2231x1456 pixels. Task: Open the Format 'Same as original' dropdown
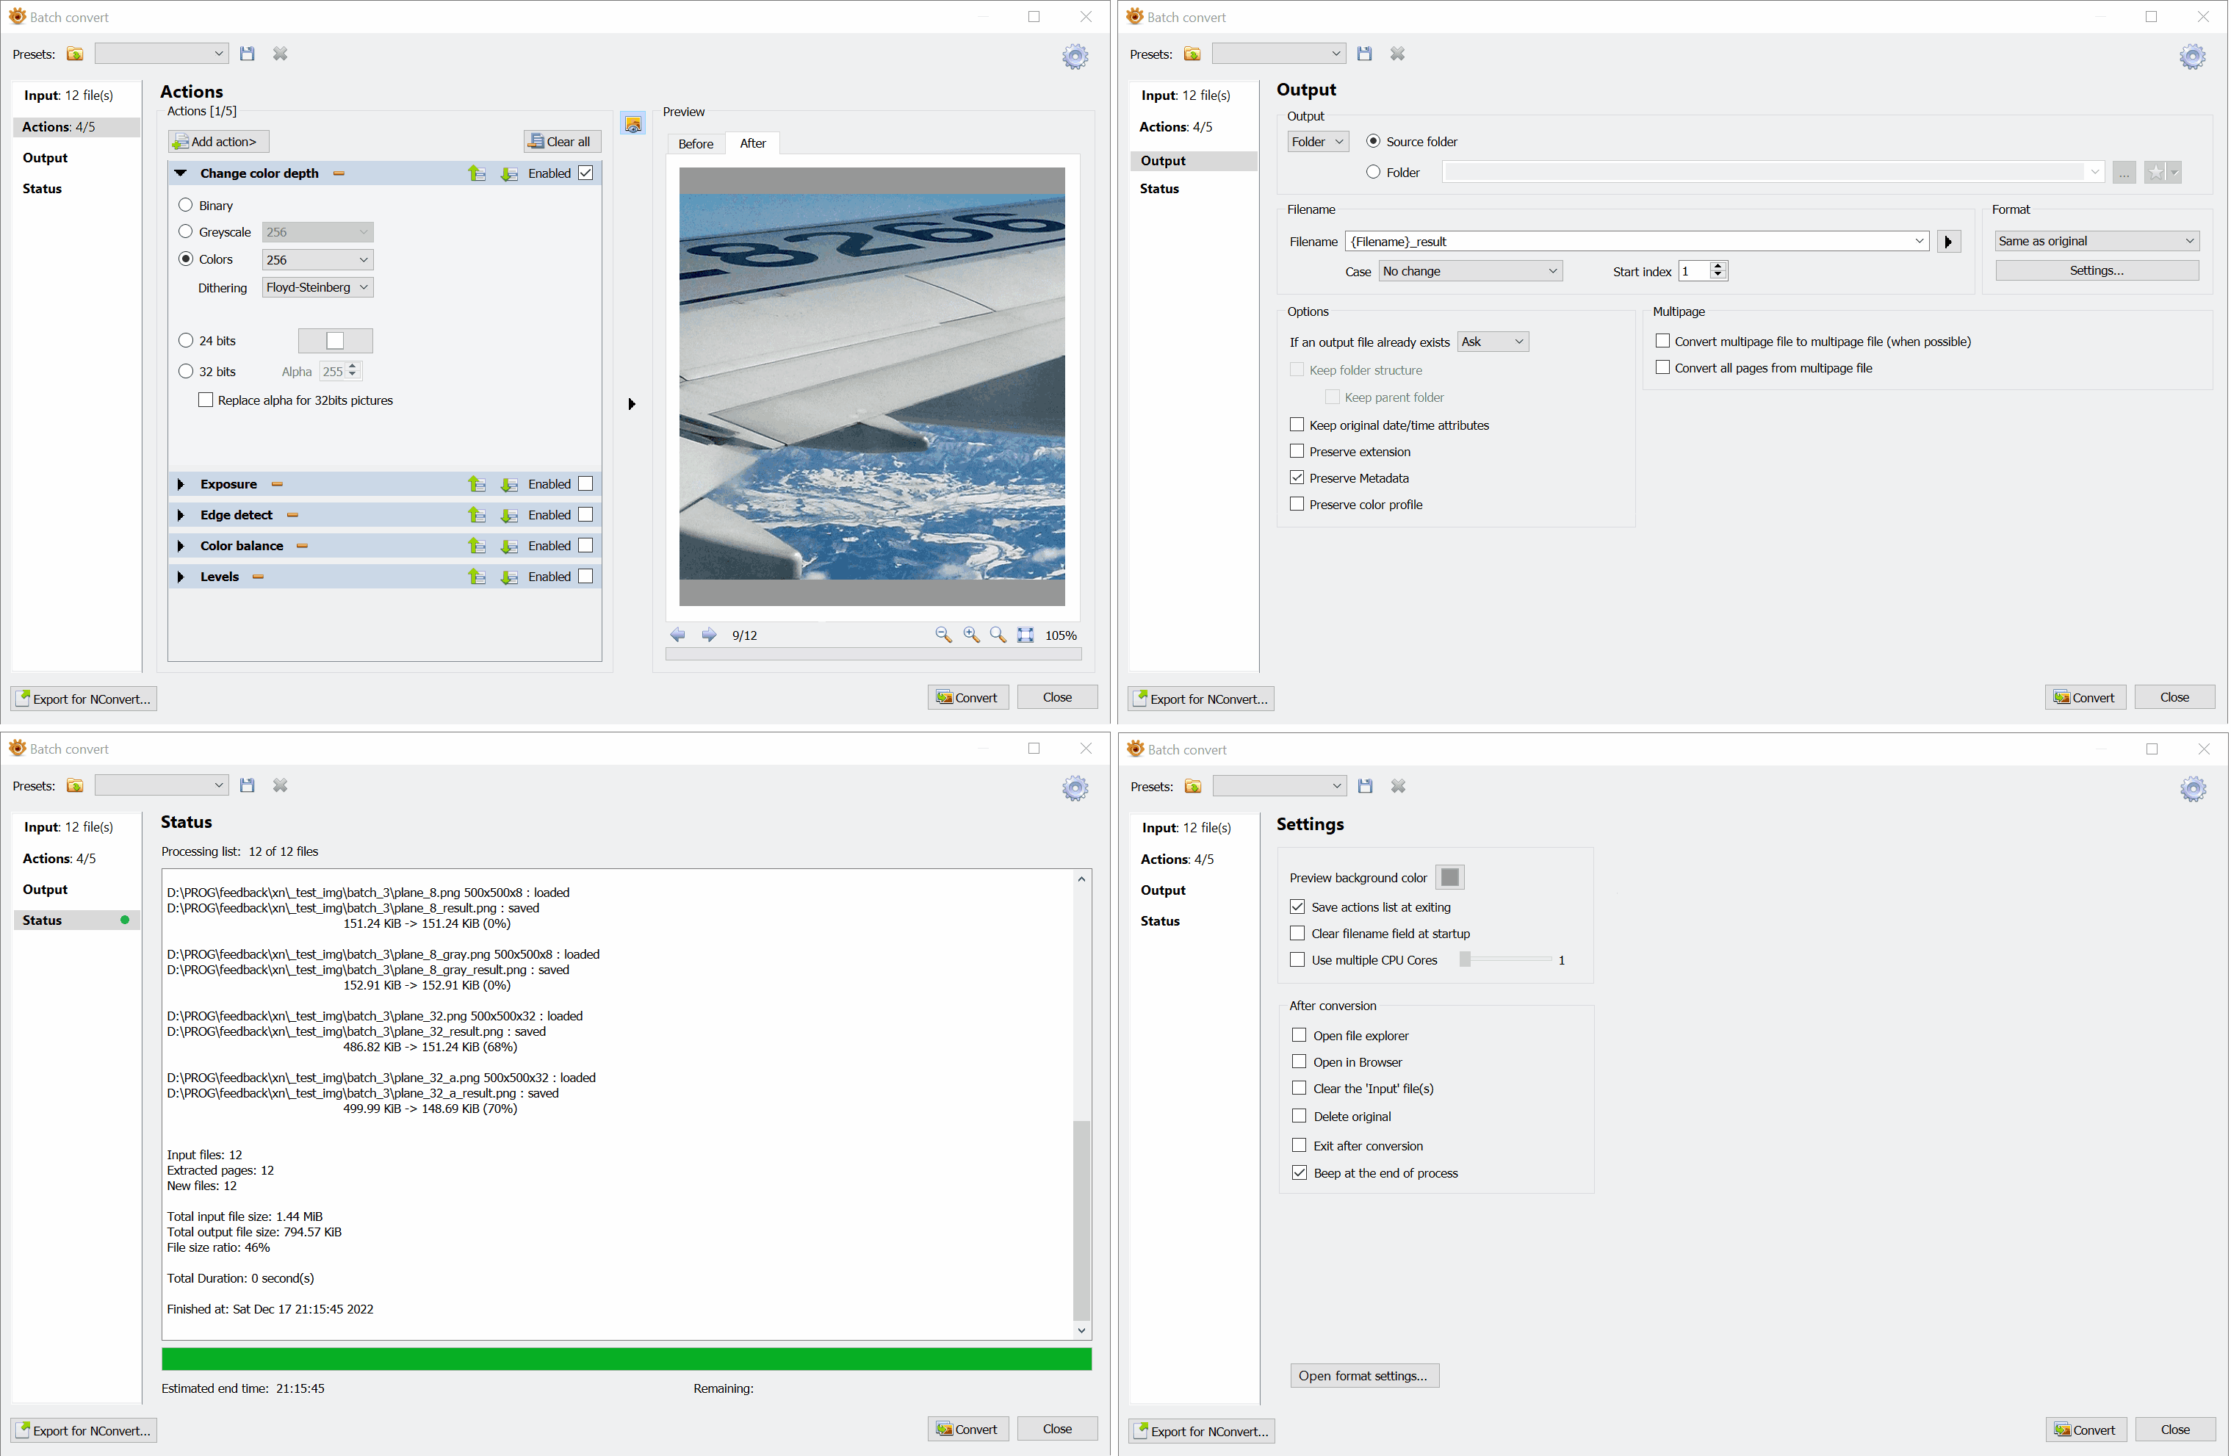coord(2096,241)
